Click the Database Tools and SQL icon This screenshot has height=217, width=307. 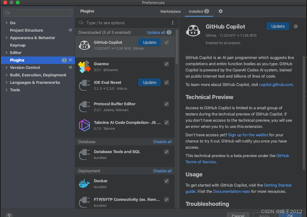[x=85, y=155]
